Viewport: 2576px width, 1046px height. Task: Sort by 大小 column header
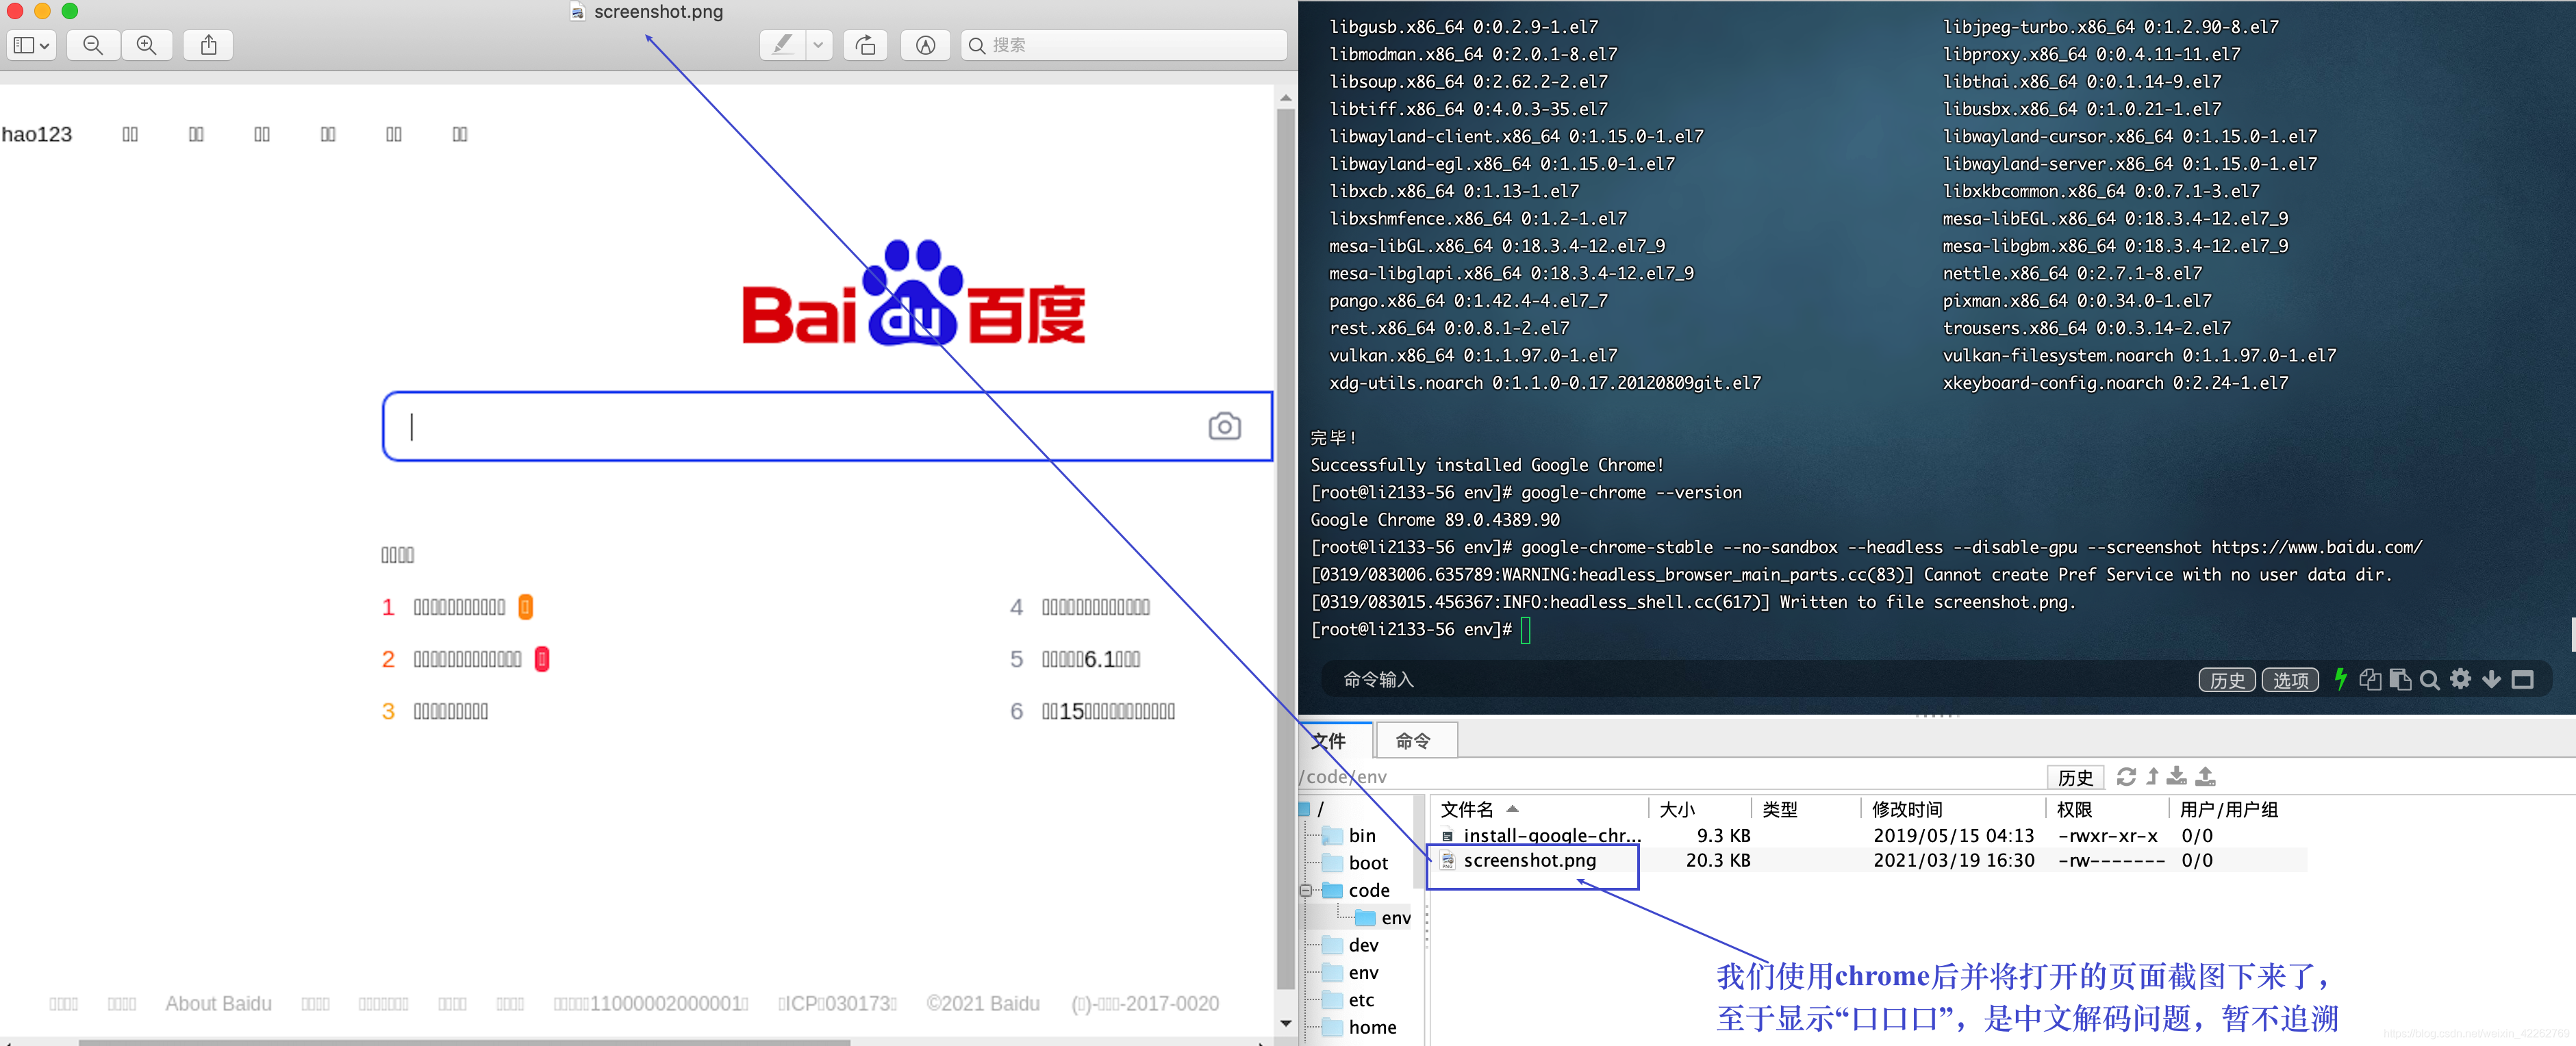1677,809
